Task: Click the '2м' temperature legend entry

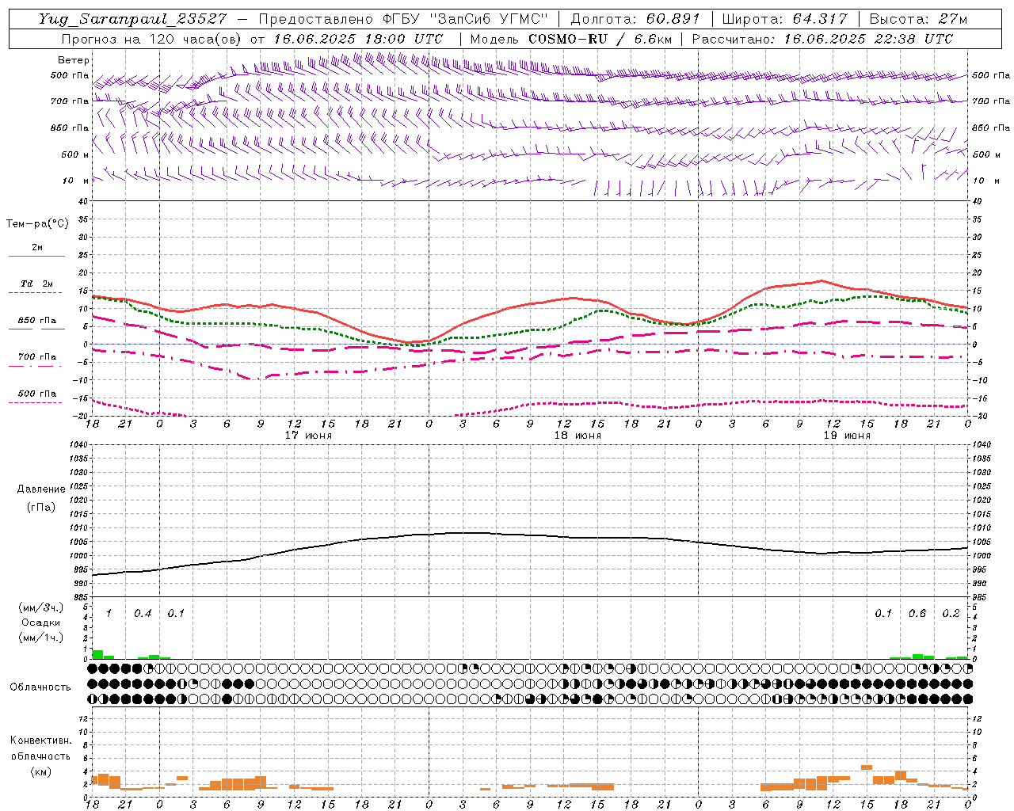Action: click(x=37, y=247)
